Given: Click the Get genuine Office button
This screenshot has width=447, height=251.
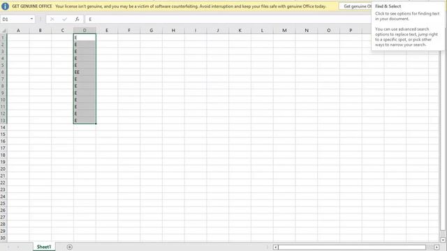Looking at the screenshot, I should pyautogui.click(x=356, y=6).
